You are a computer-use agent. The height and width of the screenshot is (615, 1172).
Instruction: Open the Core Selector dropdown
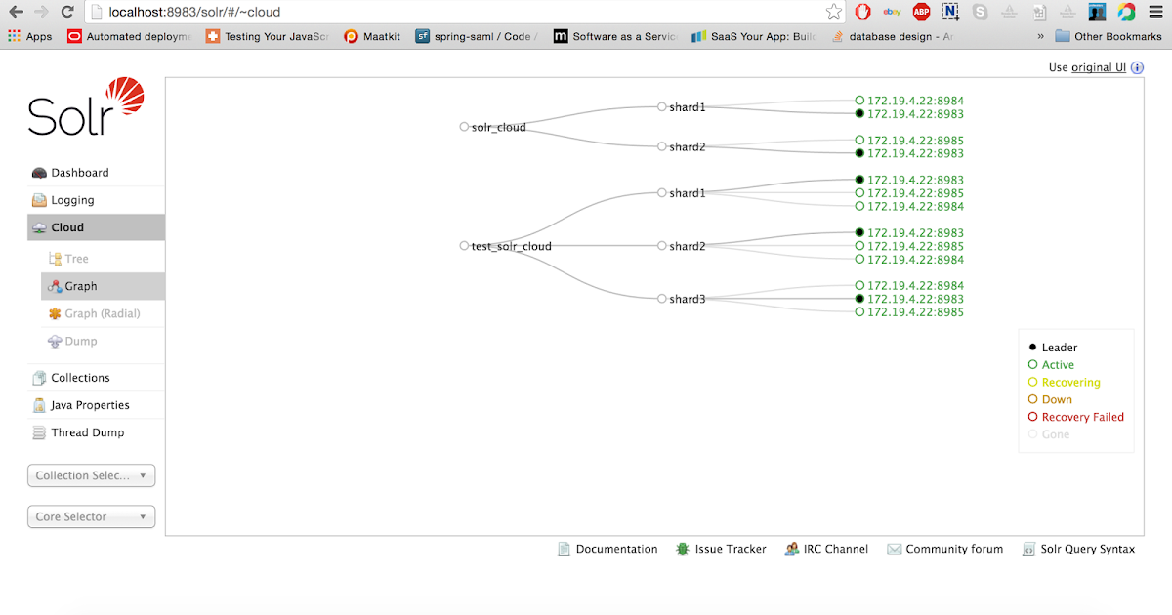point(91,516)
